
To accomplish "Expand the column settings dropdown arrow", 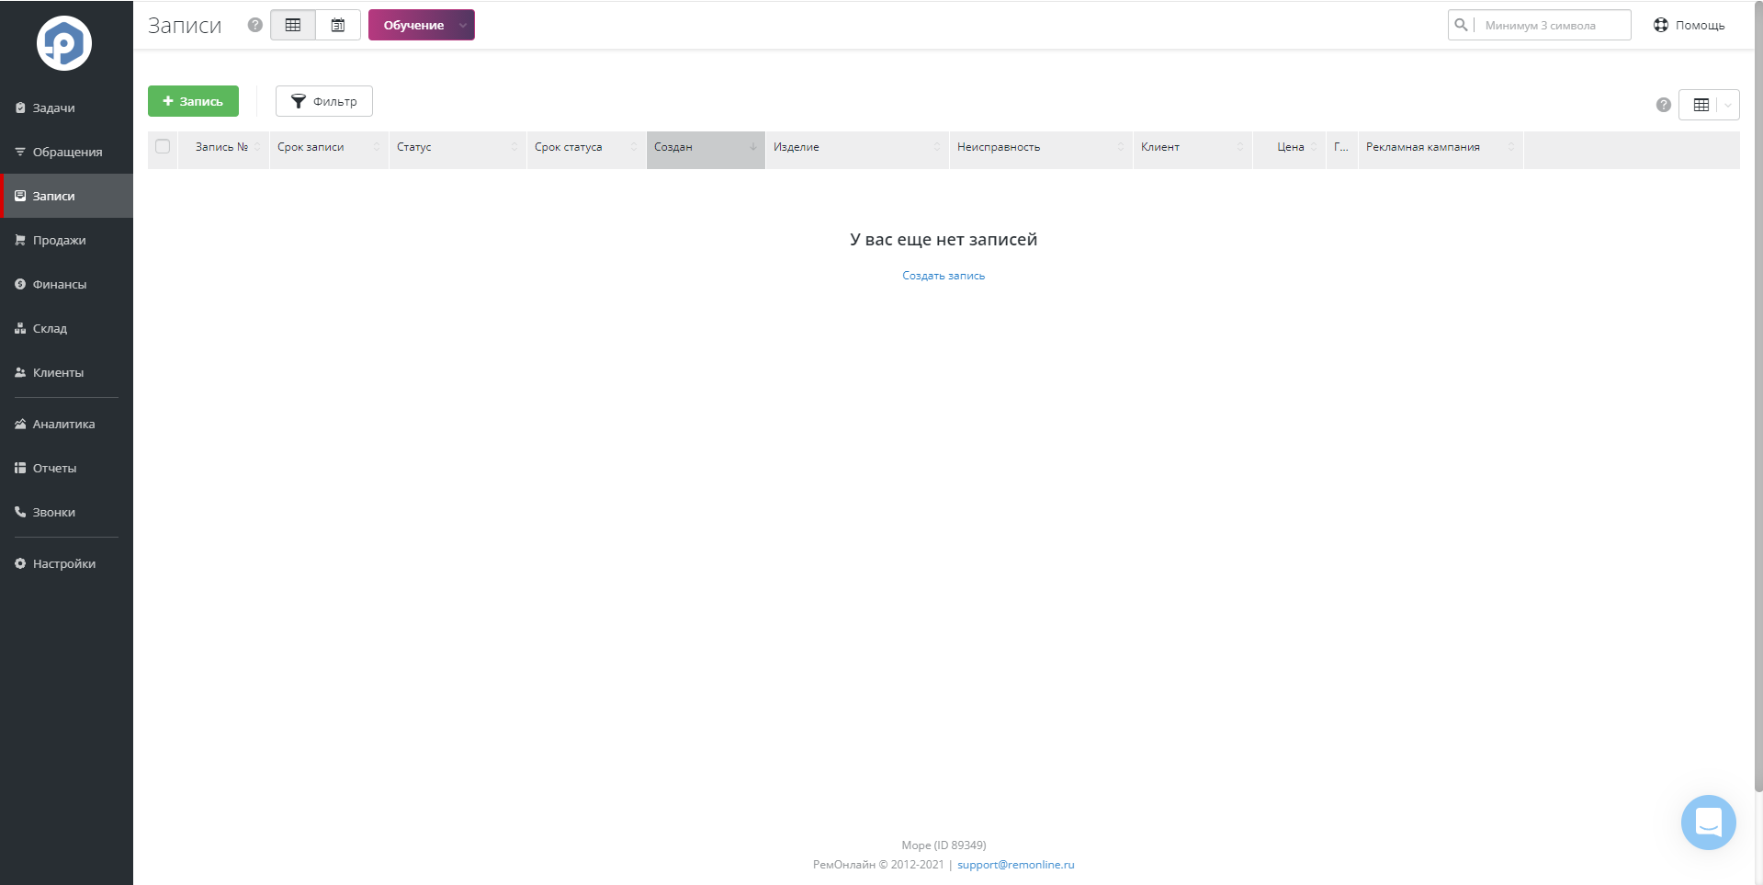I will (x=1728, y=105).
